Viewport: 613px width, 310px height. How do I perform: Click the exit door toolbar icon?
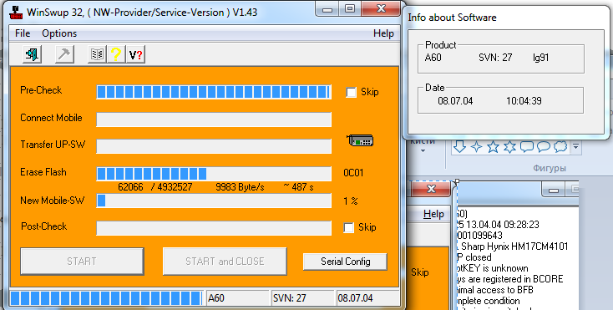click(x=32, y=54)
